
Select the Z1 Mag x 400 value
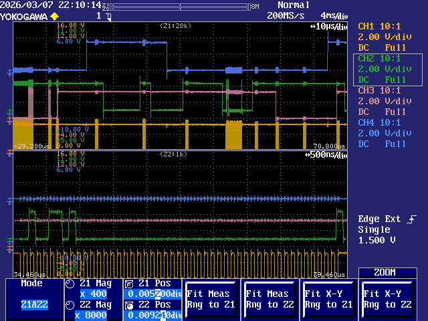click(92, 294)
